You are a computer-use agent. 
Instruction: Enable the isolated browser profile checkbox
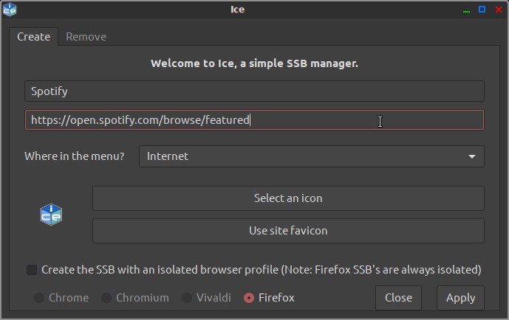[x=32, y=270]
